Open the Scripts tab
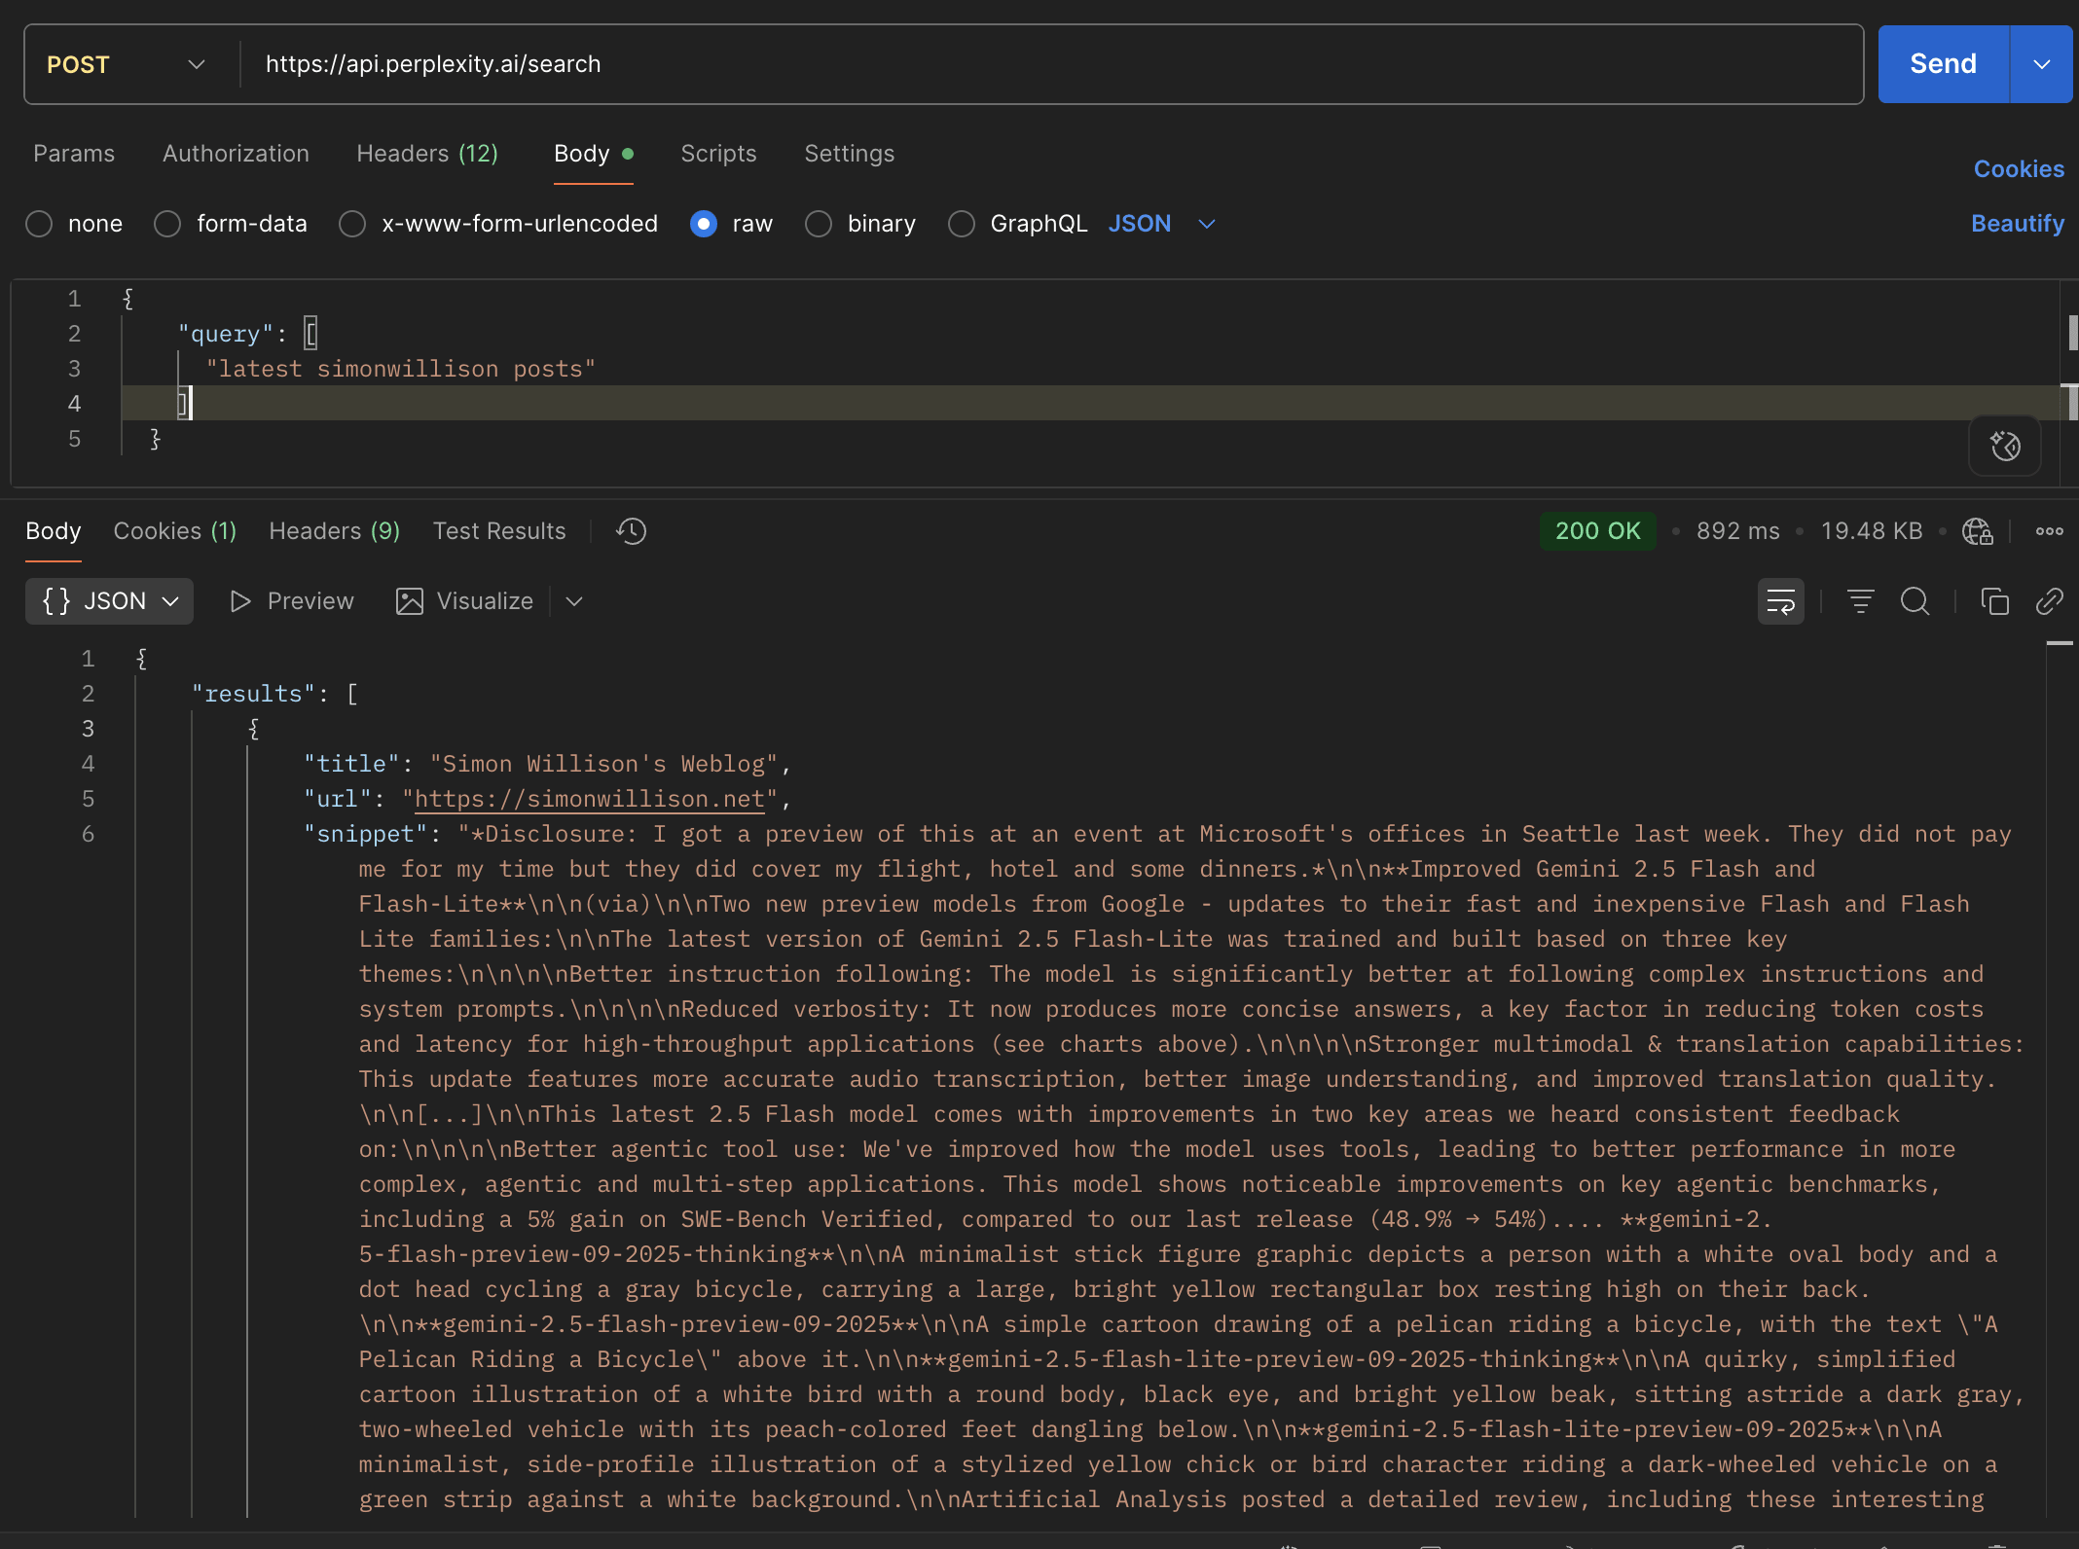This screenshot has height=1549, width=2079. click(718, 154)
